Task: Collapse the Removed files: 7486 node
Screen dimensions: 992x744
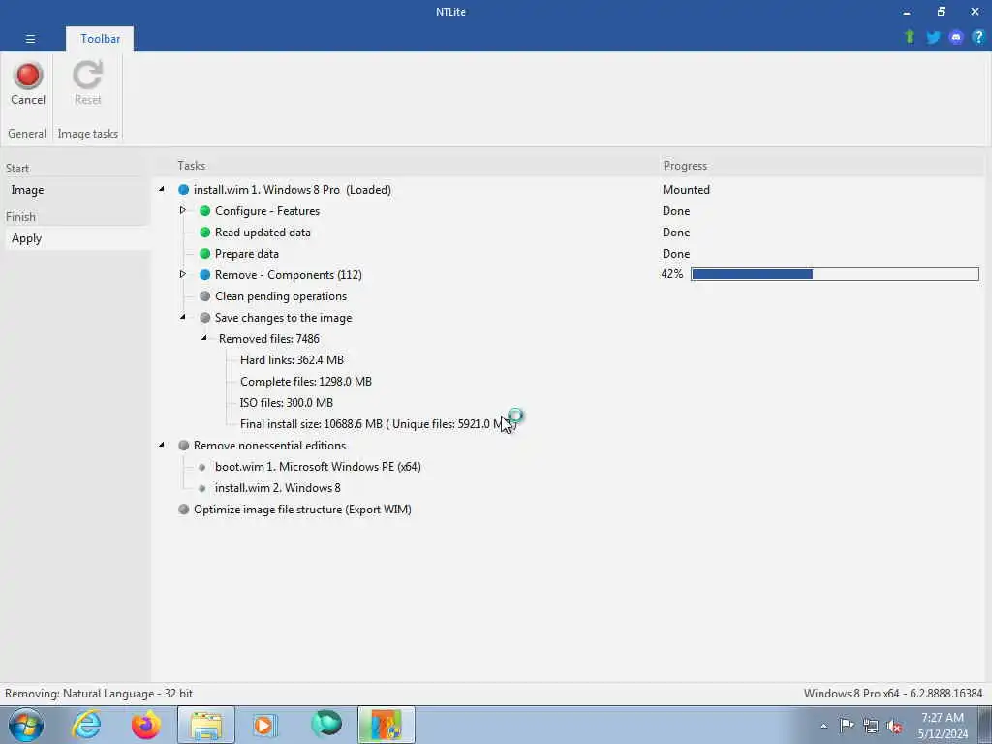Action: (204, 338)
